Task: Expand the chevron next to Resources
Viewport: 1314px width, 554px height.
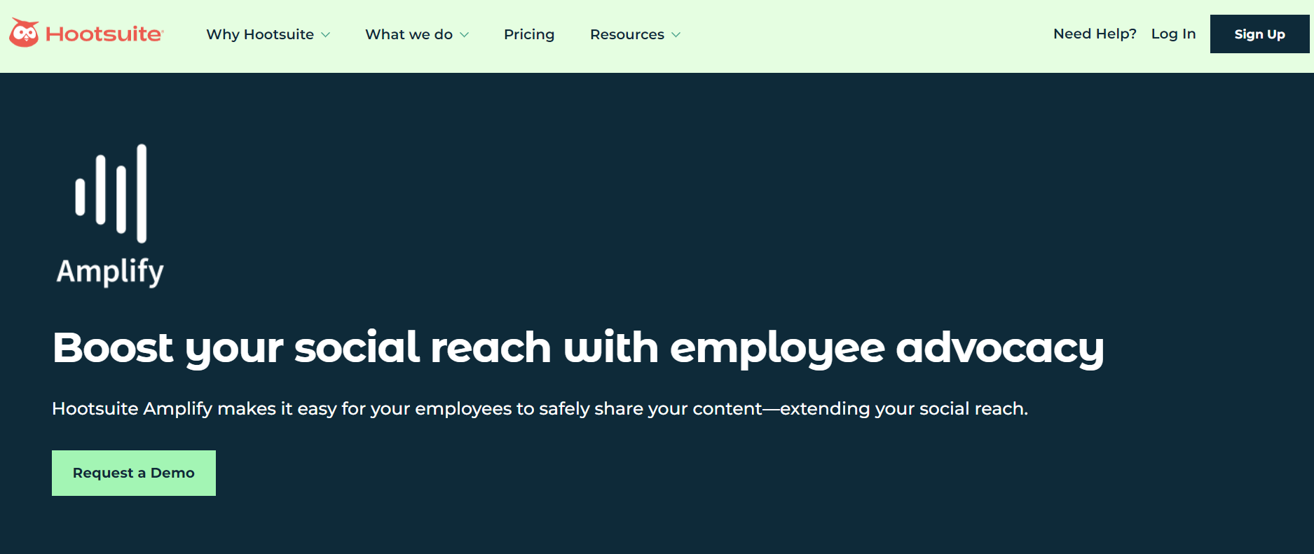Action: [x=676, y=35]
